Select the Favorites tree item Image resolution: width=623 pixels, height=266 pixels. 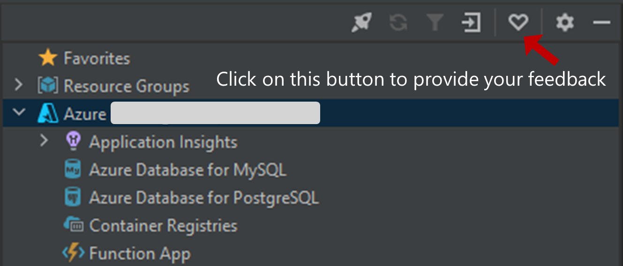click(97, 59)
